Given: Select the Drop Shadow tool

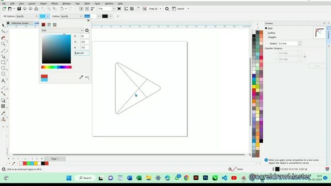Looking at the screenshot, I should pyautogui.click(x=3, y=100).
